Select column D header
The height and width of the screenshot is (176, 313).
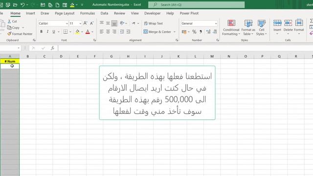[61, 57]
